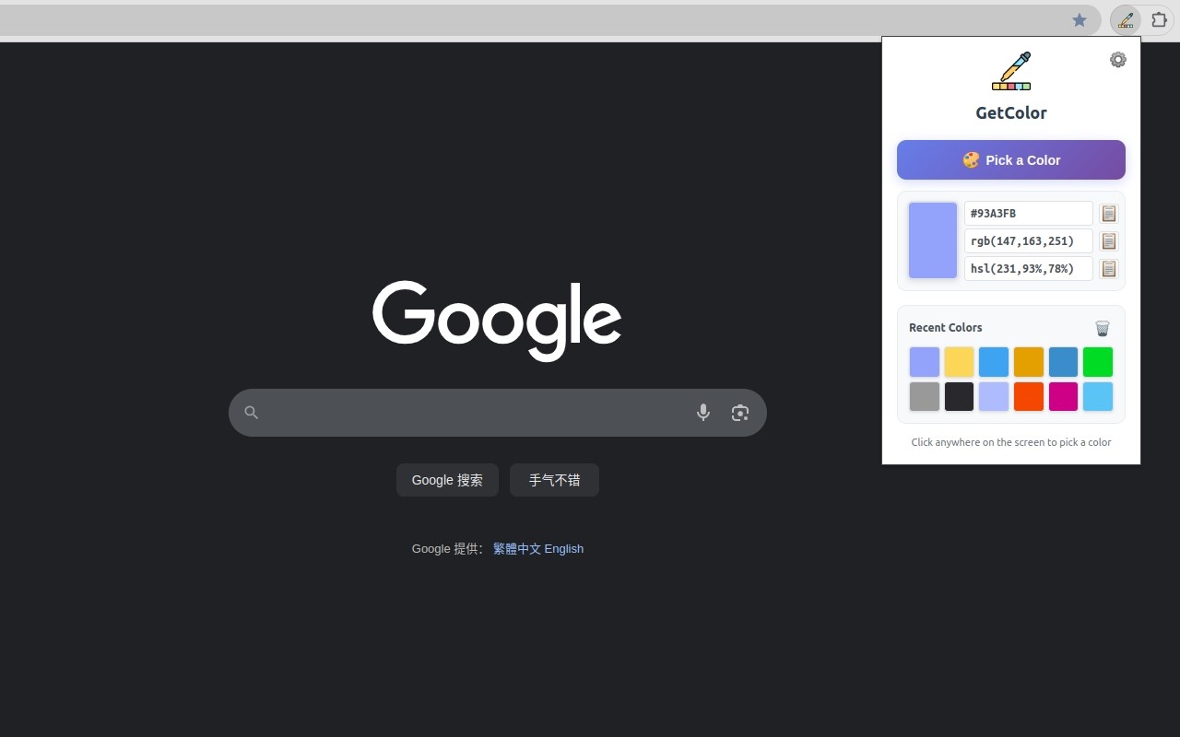The height and width of the screenshot is (737, 1180).
Task: Select the periwinkle recent color swatch in top row
Action: pos(925,362)
